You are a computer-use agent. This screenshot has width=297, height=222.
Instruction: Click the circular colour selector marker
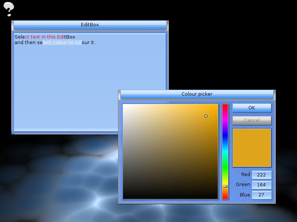206,116
